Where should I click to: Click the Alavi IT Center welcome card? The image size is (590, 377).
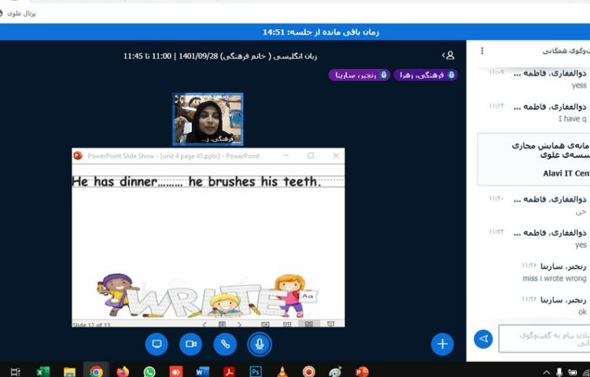pos(534,159)
